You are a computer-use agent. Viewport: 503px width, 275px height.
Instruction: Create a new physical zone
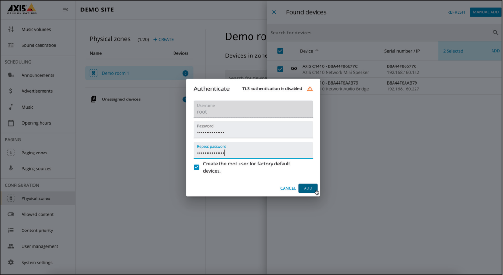[x=164, y=40]
